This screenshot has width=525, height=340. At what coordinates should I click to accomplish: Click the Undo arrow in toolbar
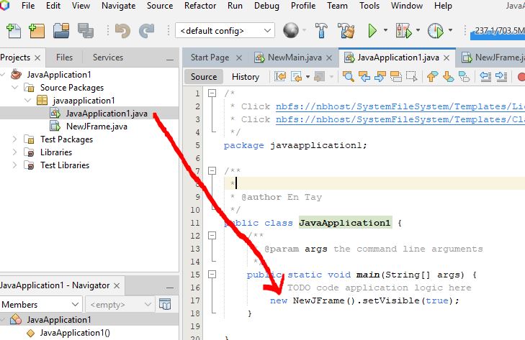click(x=122, y=31)
